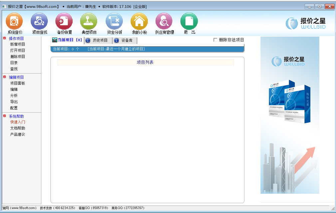Select 分析 in the sidebar
Screen dimensions: 336x213
[14, 96]
